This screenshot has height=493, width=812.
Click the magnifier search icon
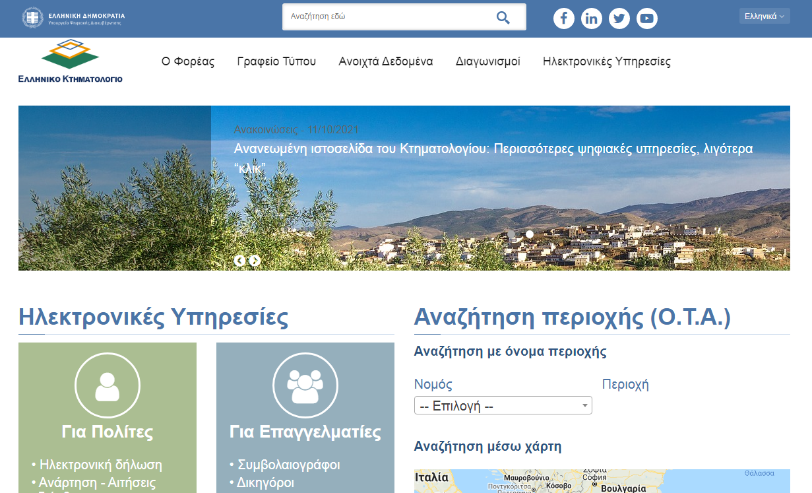coord(503,17)
